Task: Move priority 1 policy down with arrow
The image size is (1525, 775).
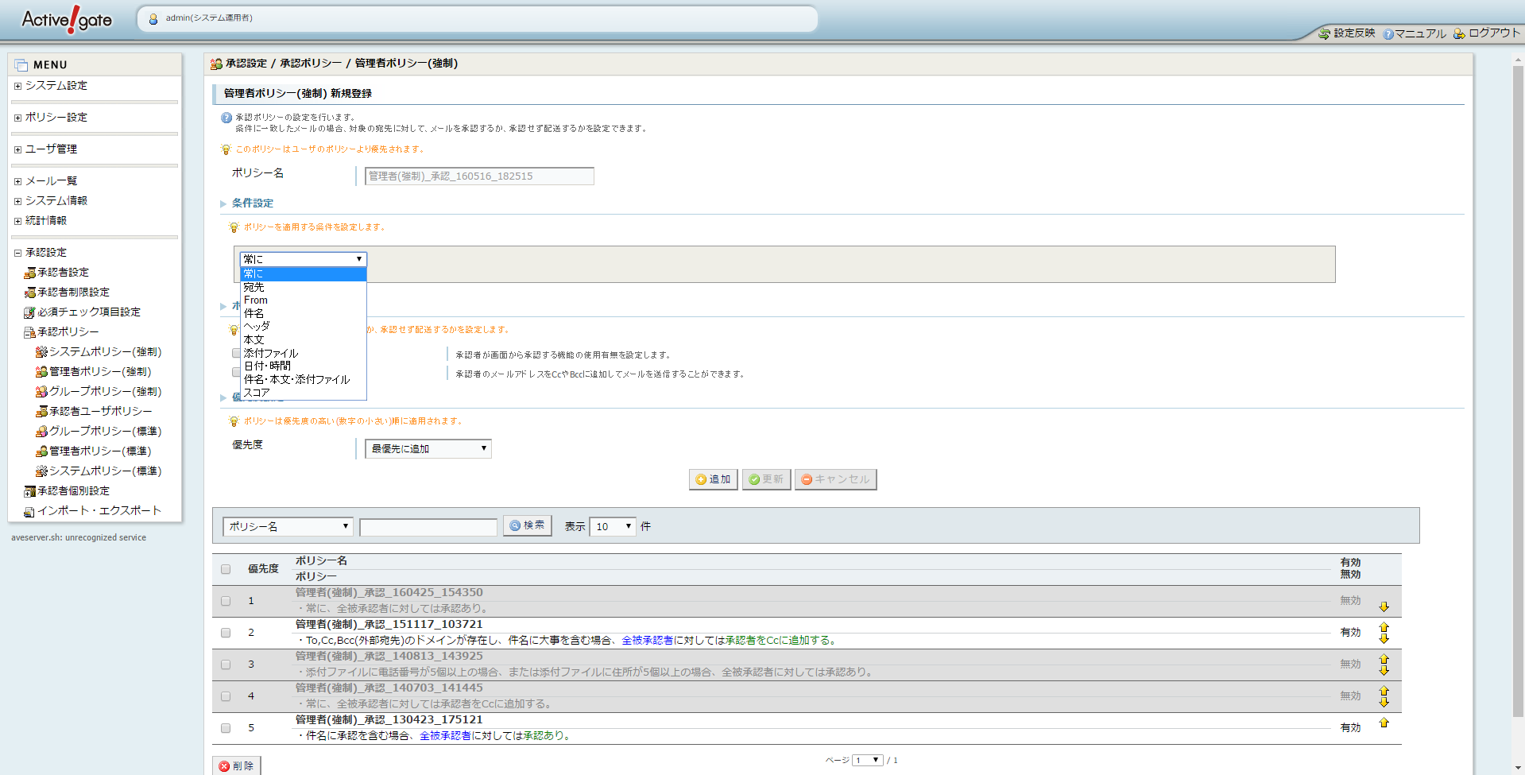Action: [x=1384, y=606]
